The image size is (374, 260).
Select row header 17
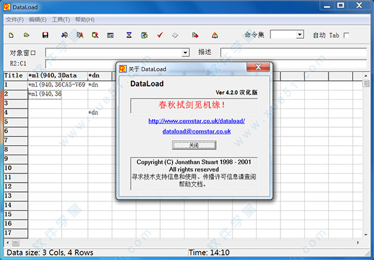pyautogui.click(x=16, y=233)
